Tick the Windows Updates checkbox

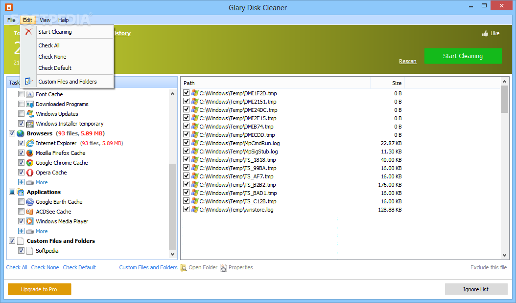click(22, 114)
